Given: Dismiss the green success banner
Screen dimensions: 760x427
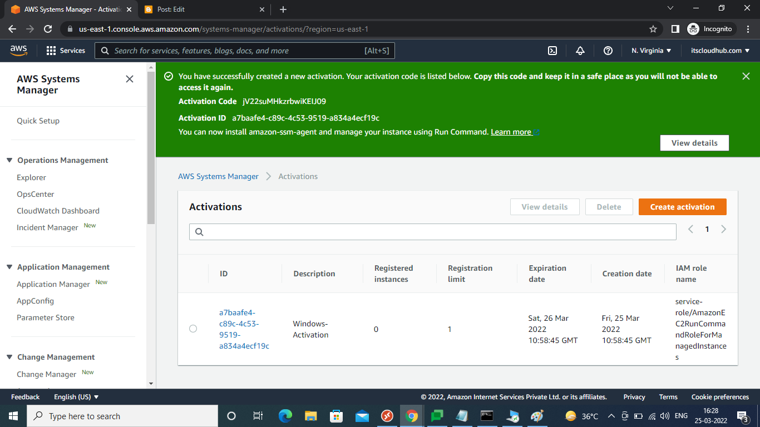Looking at the screenshot, I should coord(746,76).
